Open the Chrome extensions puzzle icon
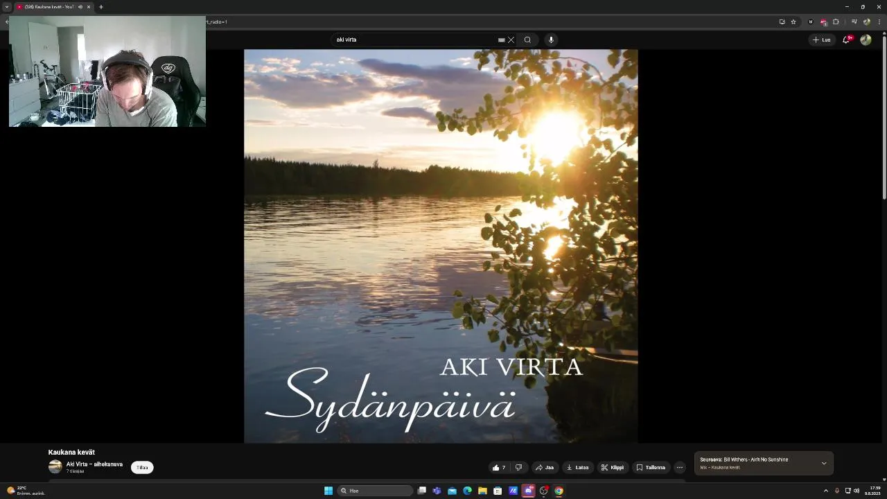This screenshot has height=499, width=887. tap(836, 21)
